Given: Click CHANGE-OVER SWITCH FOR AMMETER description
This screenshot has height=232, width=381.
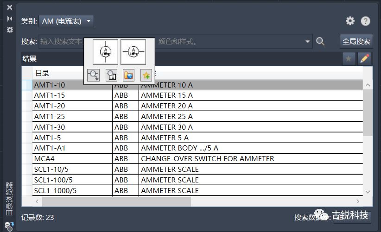Looking at the screenshot, I should coord(208,159).
